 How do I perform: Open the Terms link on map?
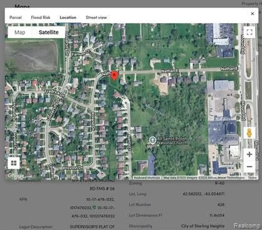click(x=252, y=178)
